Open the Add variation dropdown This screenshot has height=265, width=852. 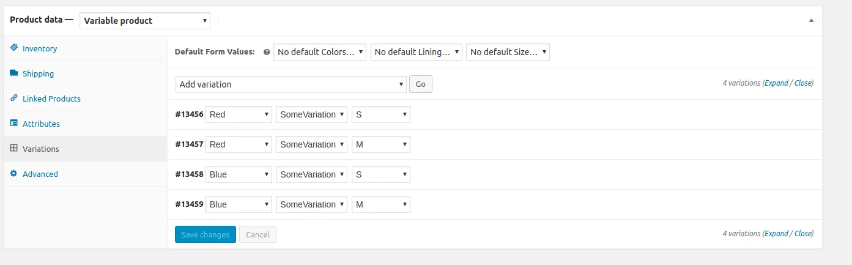pyautogui.click(x=291, y=84)
